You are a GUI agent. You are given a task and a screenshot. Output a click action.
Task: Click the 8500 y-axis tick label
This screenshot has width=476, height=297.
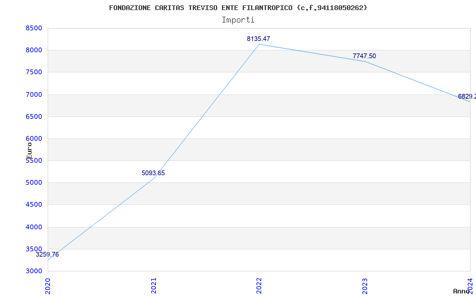pyautogui.click(x=34, y=28)
